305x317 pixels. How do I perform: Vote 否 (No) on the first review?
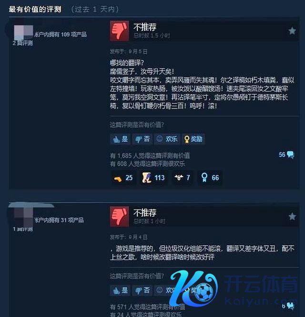coord(142,139)
